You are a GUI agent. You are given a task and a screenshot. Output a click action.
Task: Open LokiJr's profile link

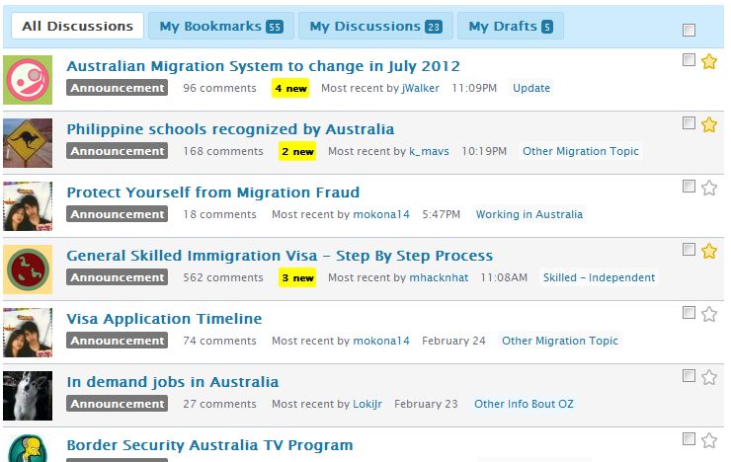(x=367, y=404)
